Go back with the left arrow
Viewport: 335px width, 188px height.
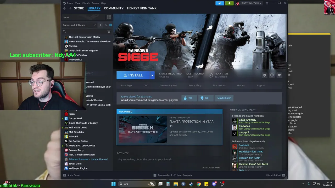(65, 8)
